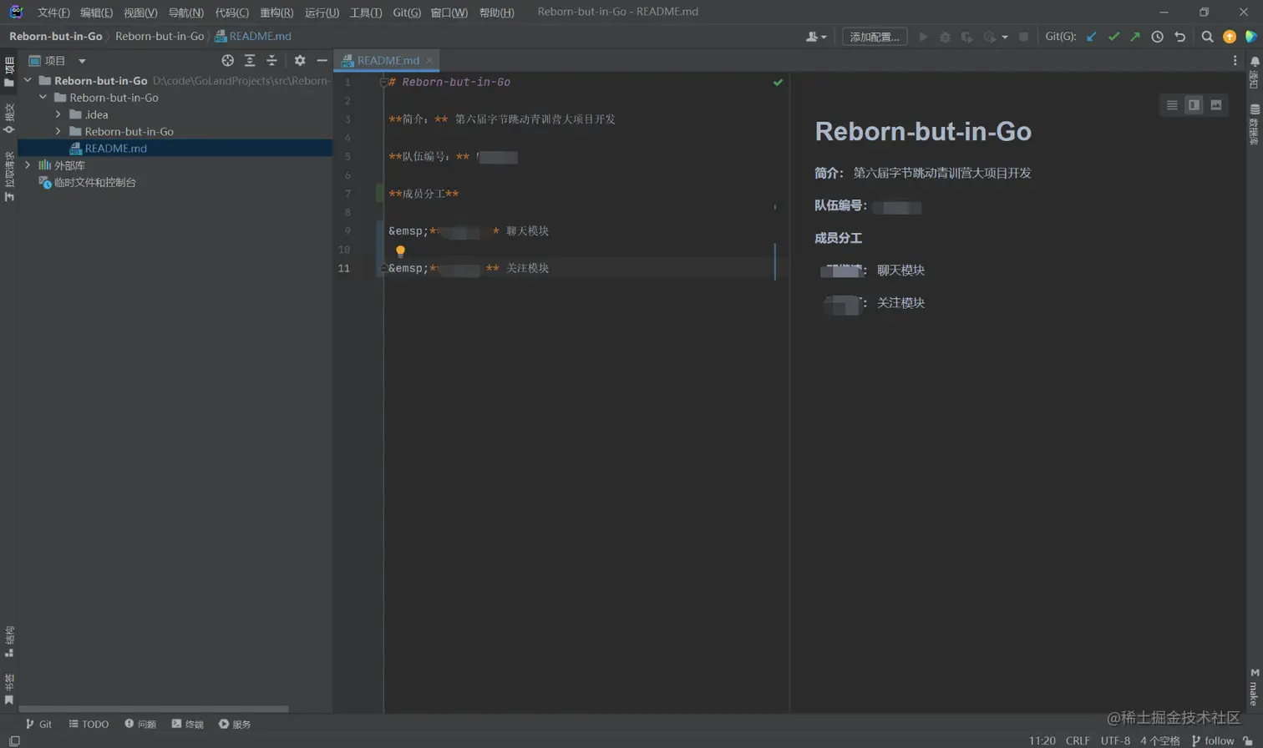1263x748 pixels.
Task: Collapse the Reborn-but-in-Go root project node
Action: (28, 81)
